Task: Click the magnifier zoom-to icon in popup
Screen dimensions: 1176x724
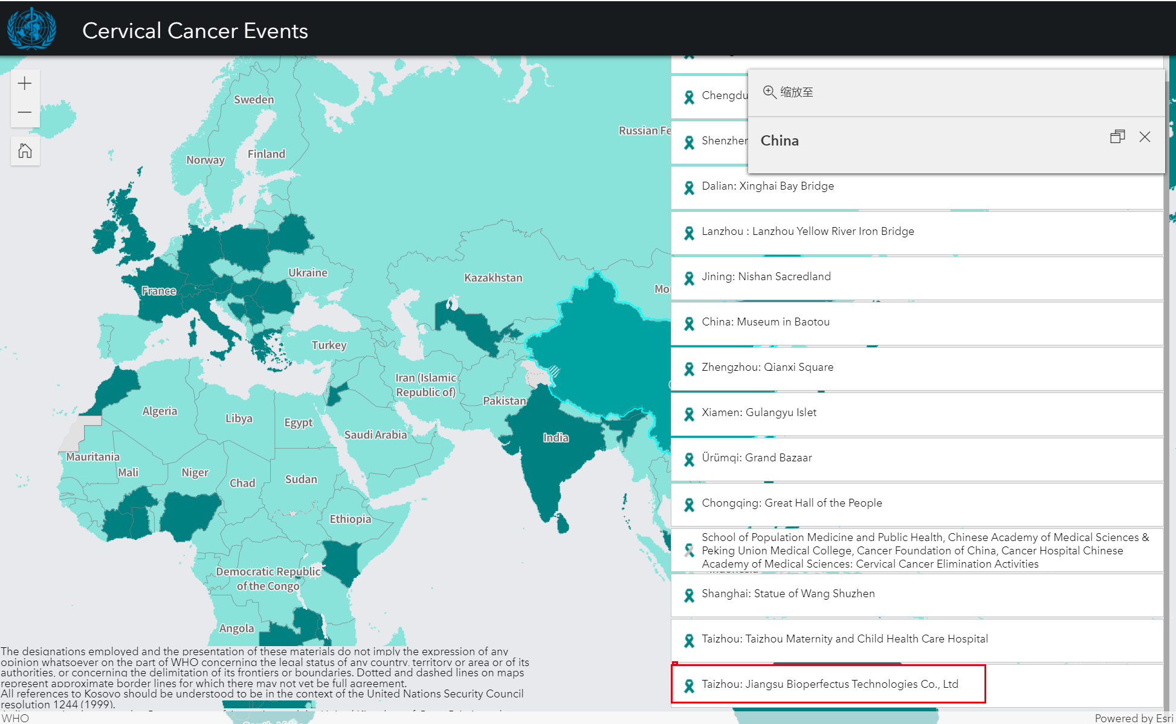Action: pos(769,92)
